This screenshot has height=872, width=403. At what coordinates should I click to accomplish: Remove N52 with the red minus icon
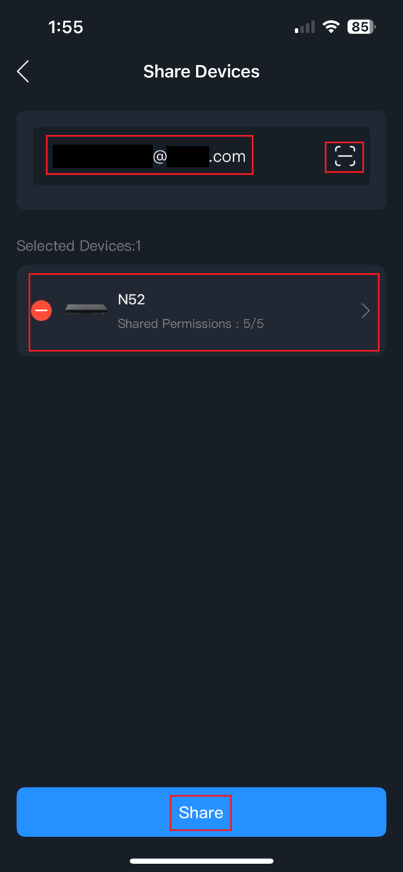pyautogui.click(x=42, y=310)
